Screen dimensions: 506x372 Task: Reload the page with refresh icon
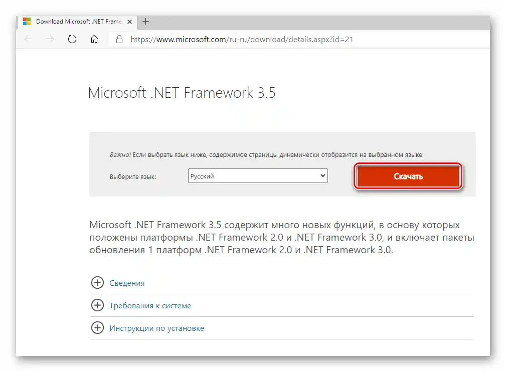click(72, 40)
